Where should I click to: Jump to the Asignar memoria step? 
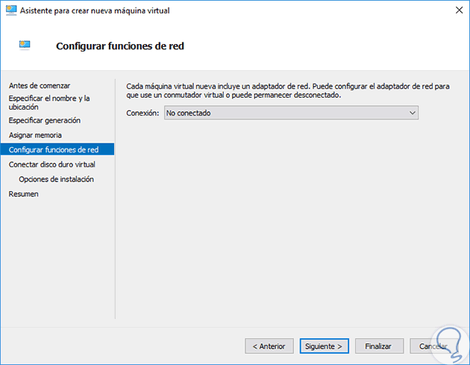(x=35, y=135)
